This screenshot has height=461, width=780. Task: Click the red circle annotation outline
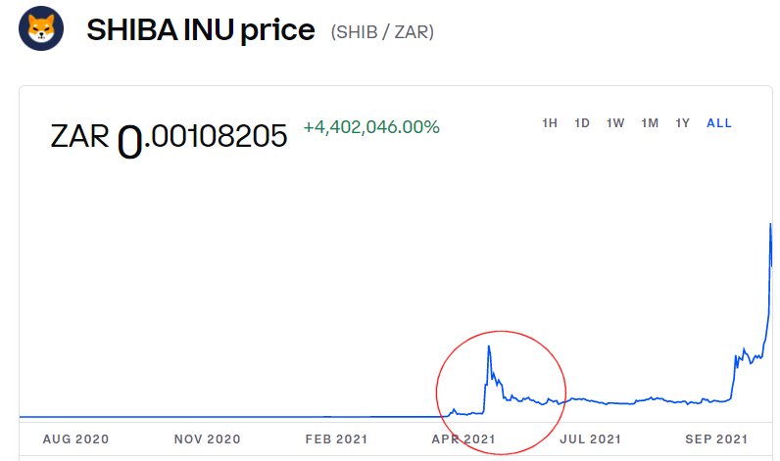[437, 392]
